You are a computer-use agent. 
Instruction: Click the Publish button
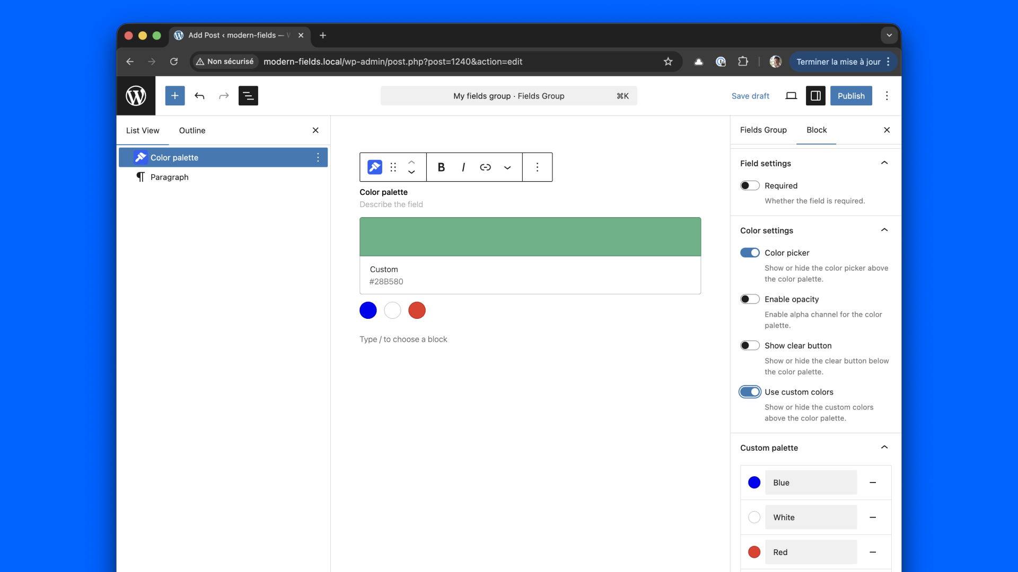(x=850, y=96)
